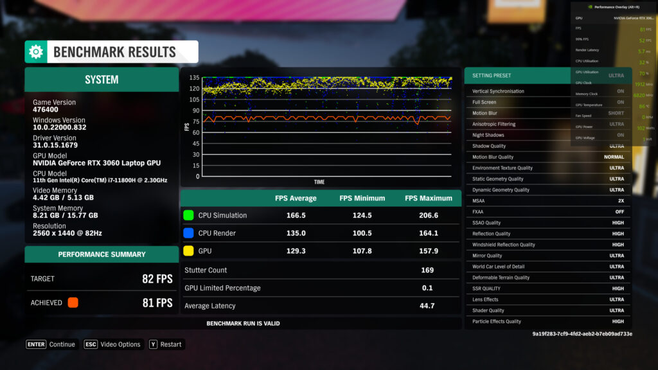The image size is (658, 370).
Task: Click the FPS Average column header
Action: pyautogui.click(x=296, y=198)
